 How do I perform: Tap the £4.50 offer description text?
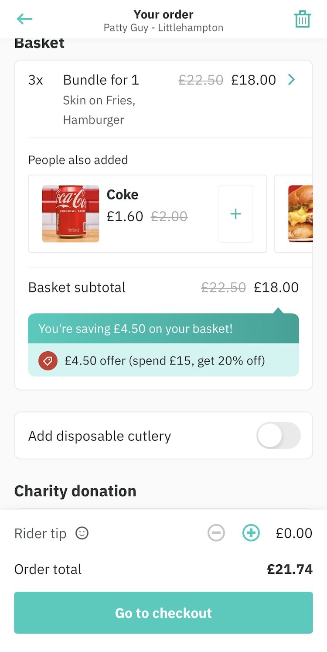point(165,361)
